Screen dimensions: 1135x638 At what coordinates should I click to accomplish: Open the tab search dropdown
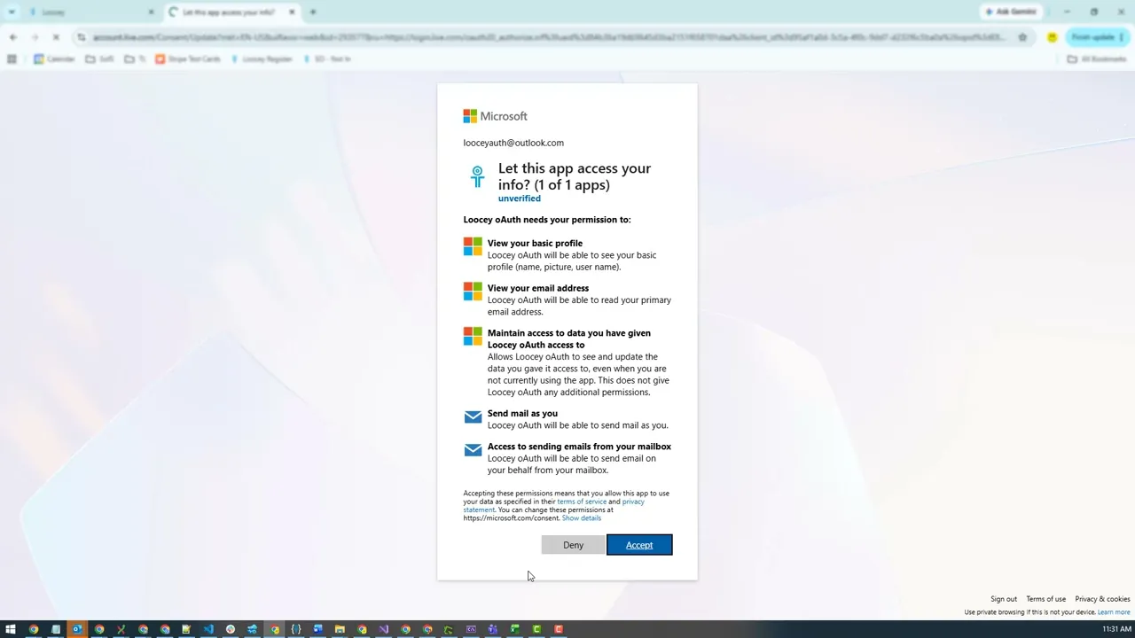[12, 12]
